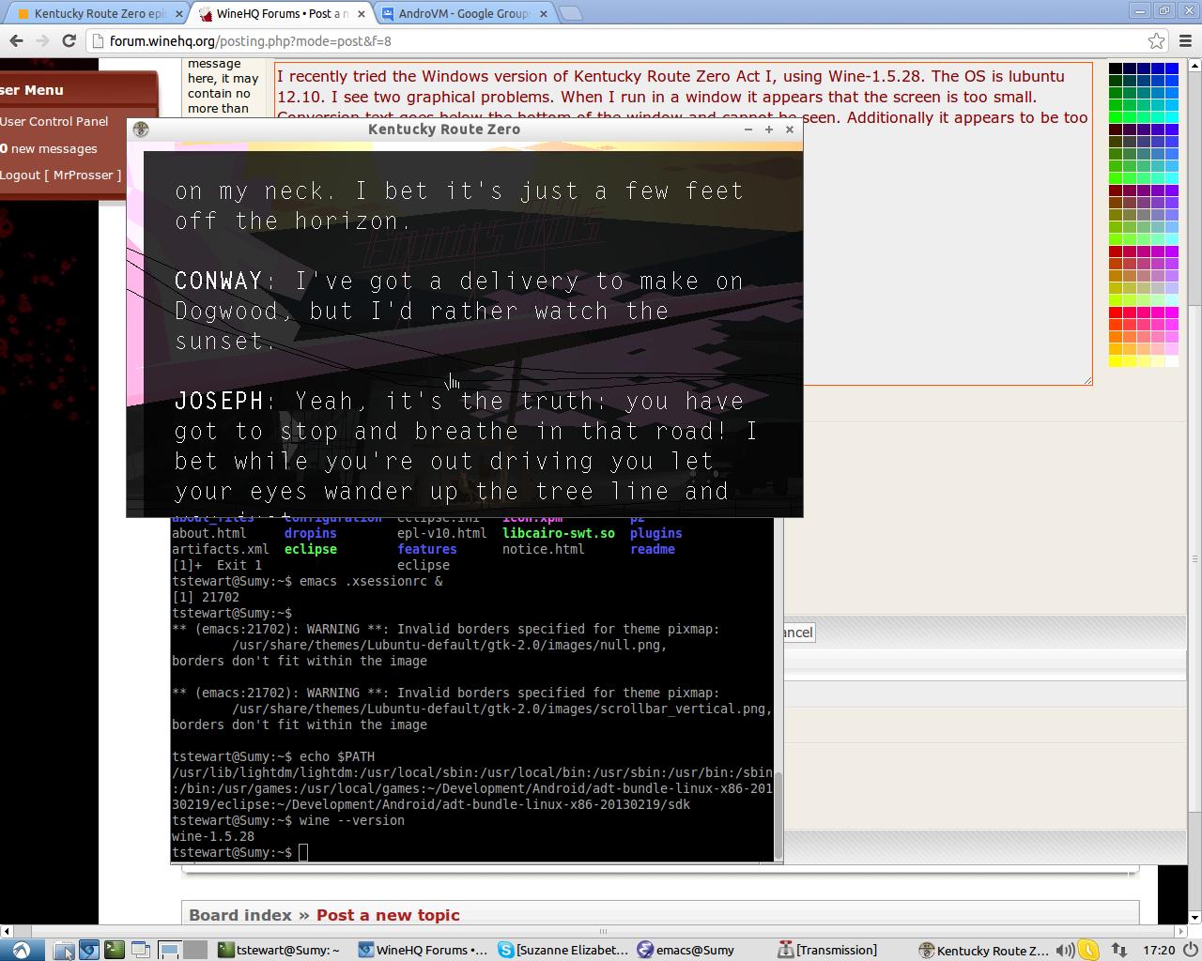Switch to the AndroVM Google Groups tab
The height and width of the screenshot is (961, 1202).
click(464, 14)
